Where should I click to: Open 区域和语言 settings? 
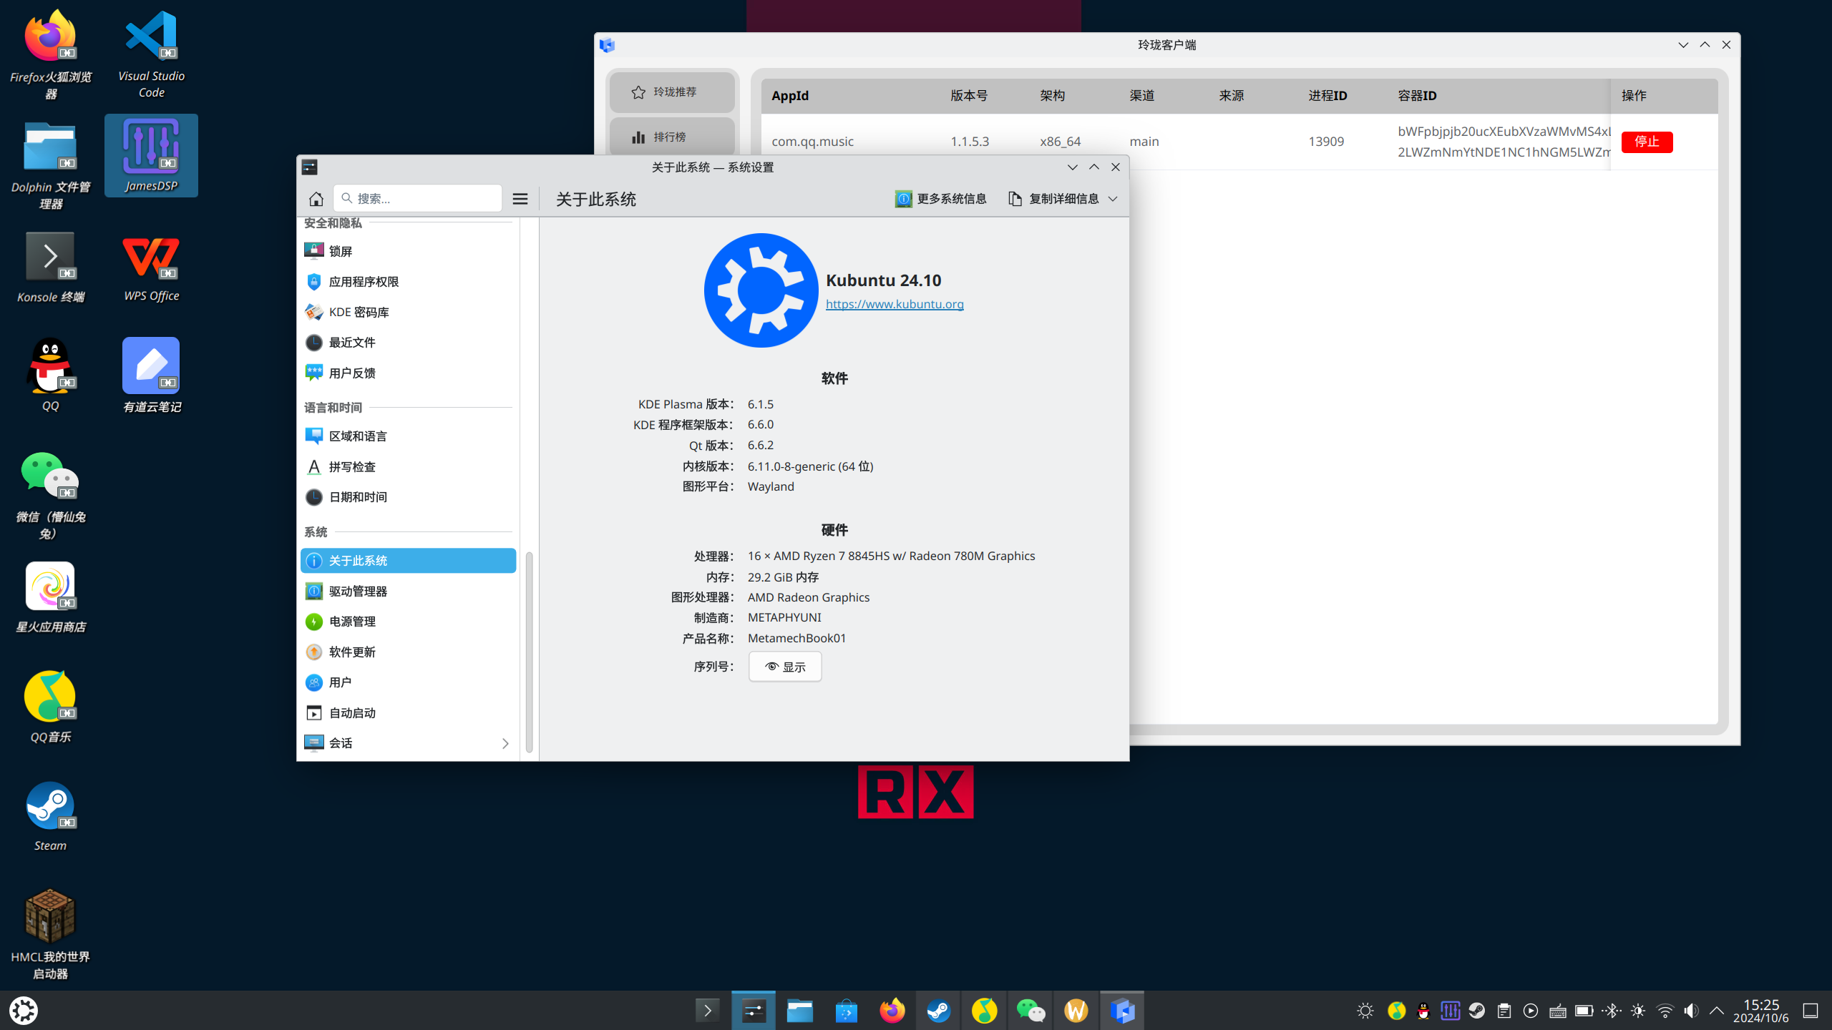pos(408,436)
